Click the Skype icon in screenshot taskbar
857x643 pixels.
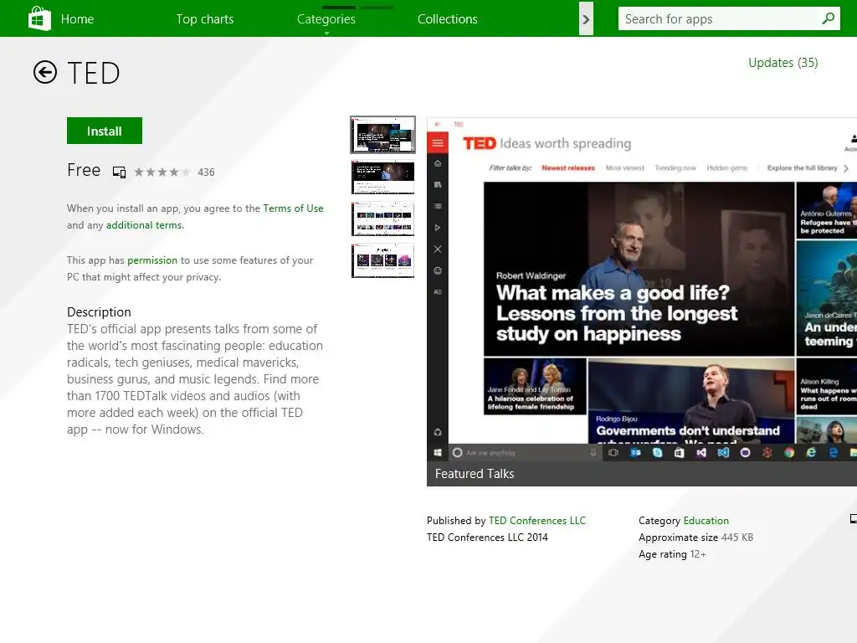(x=658, y=453)
